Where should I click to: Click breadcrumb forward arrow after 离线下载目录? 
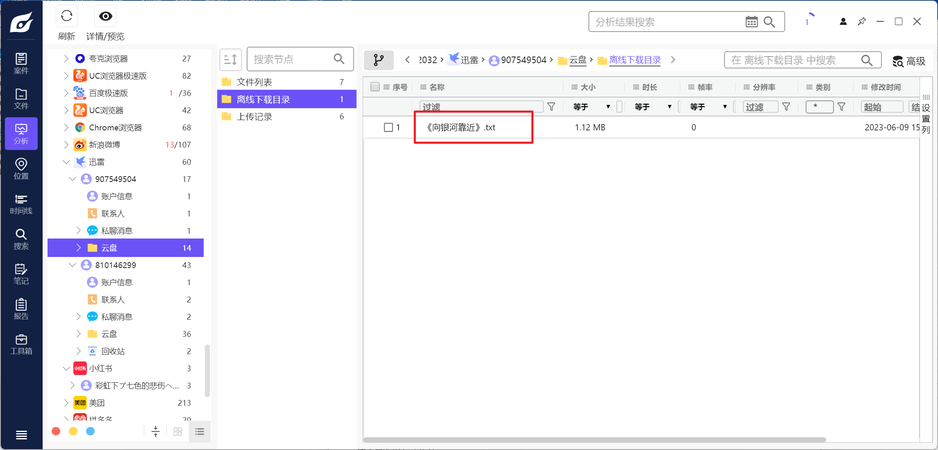pyautogui.click(x=673, y=60)
